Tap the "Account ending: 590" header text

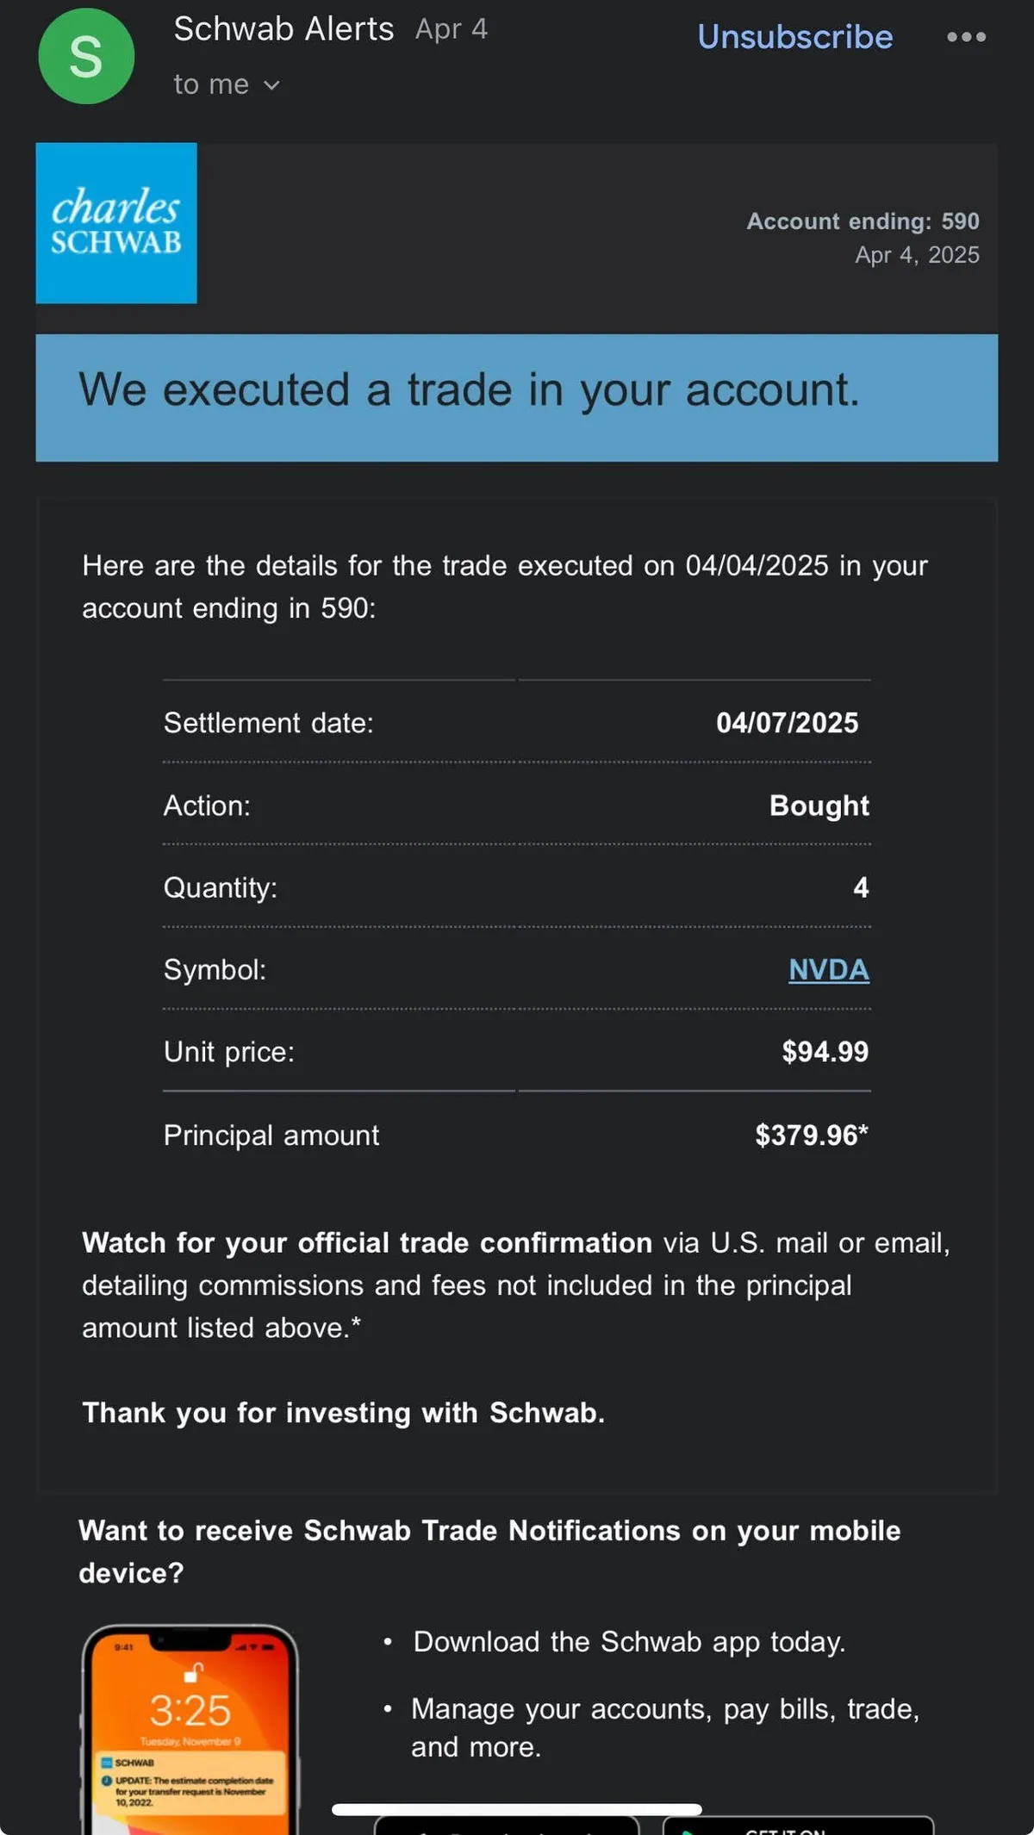click(863, 221)
